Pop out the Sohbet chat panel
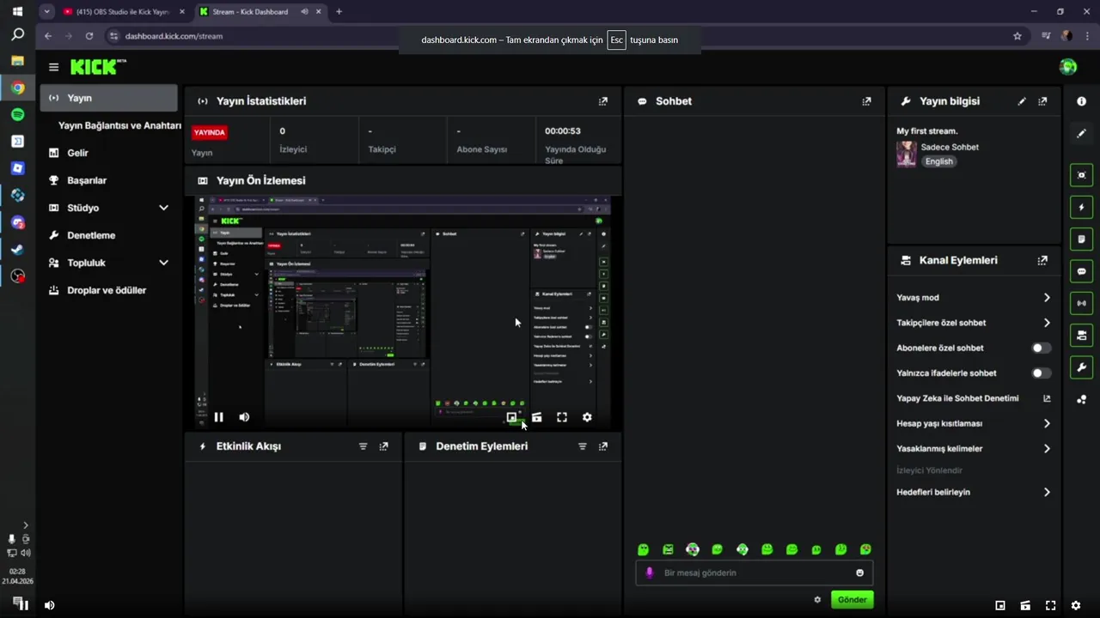The height and width of the screenshot is (618, 1100). click(x=866, y=101)
